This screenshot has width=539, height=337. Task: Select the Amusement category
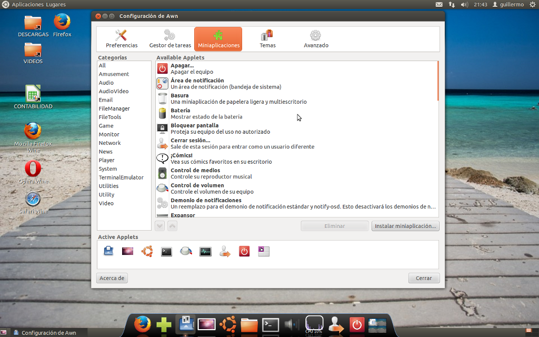point(114,74)
